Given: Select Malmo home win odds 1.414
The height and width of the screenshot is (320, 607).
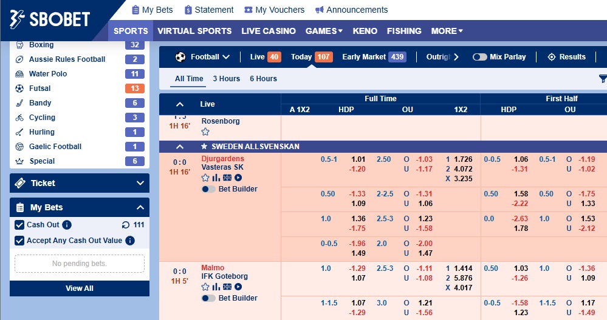Looking at the screenshot, I should 464,268.
